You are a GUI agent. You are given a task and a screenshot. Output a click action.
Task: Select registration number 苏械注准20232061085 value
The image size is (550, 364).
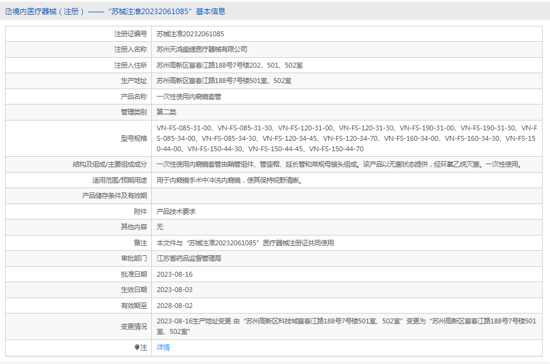(x=190, y=34)
